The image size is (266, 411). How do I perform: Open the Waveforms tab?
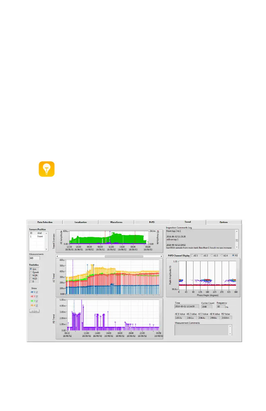point(116,222)
